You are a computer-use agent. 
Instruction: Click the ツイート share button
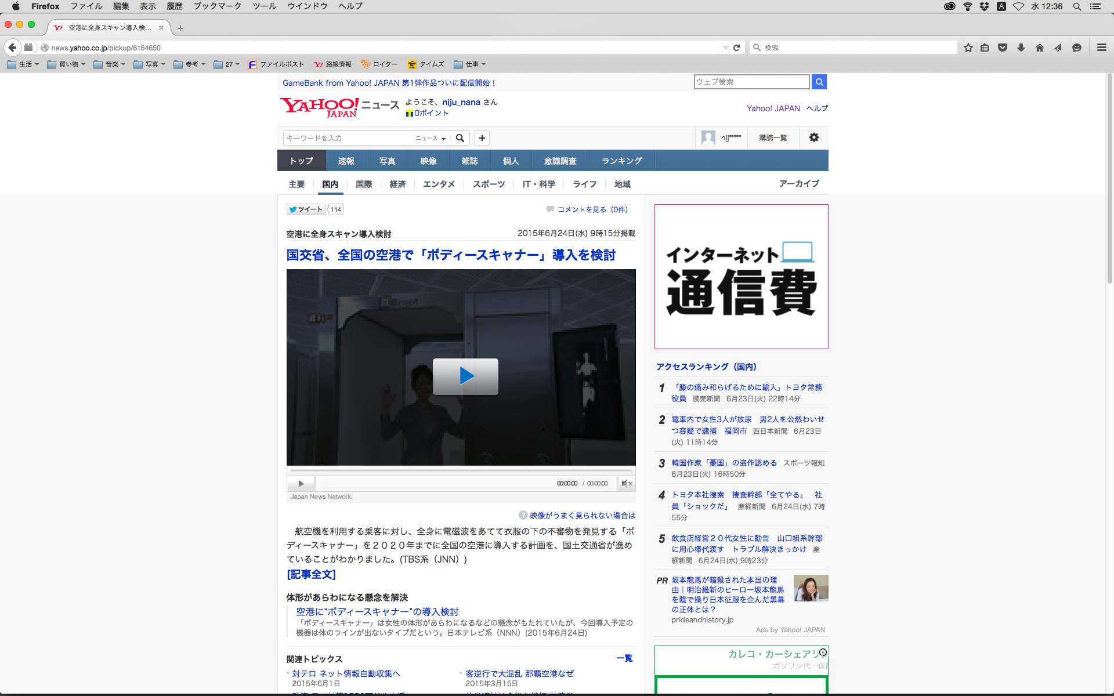(x=306, y=209)
